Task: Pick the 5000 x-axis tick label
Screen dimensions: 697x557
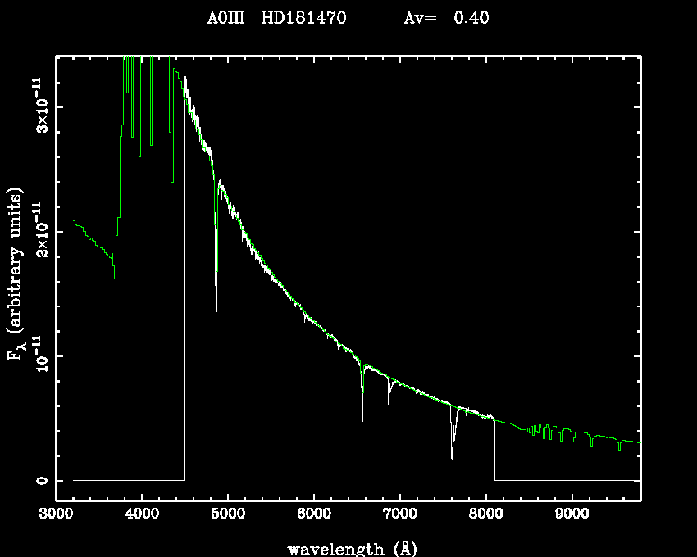Action: pyautogui.click(x=228, y=514)
